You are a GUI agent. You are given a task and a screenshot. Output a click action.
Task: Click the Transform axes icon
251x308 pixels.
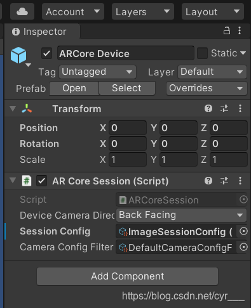[x=27, y=108]
